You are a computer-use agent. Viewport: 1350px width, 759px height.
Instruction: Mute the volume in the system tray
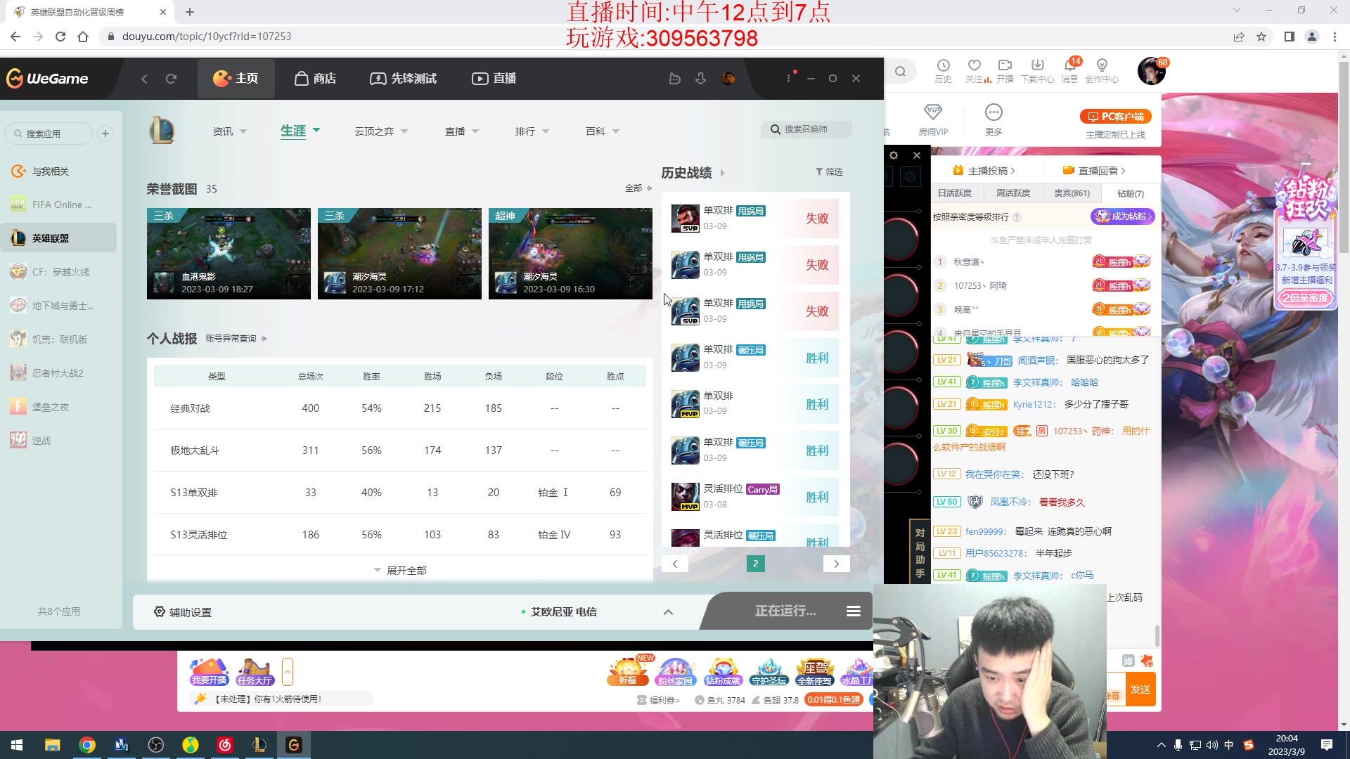(1212, 745)
